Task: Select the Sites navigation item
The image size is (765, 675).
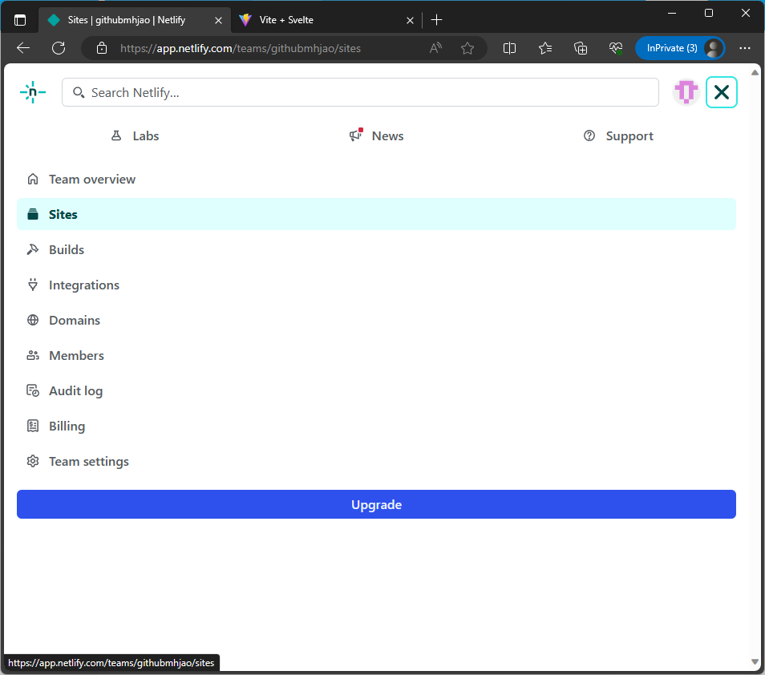Action: click(x=376, y=214)
